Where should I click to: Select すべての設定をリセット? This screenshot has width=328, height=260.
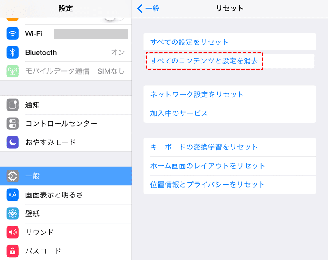(x=189, y=42)
